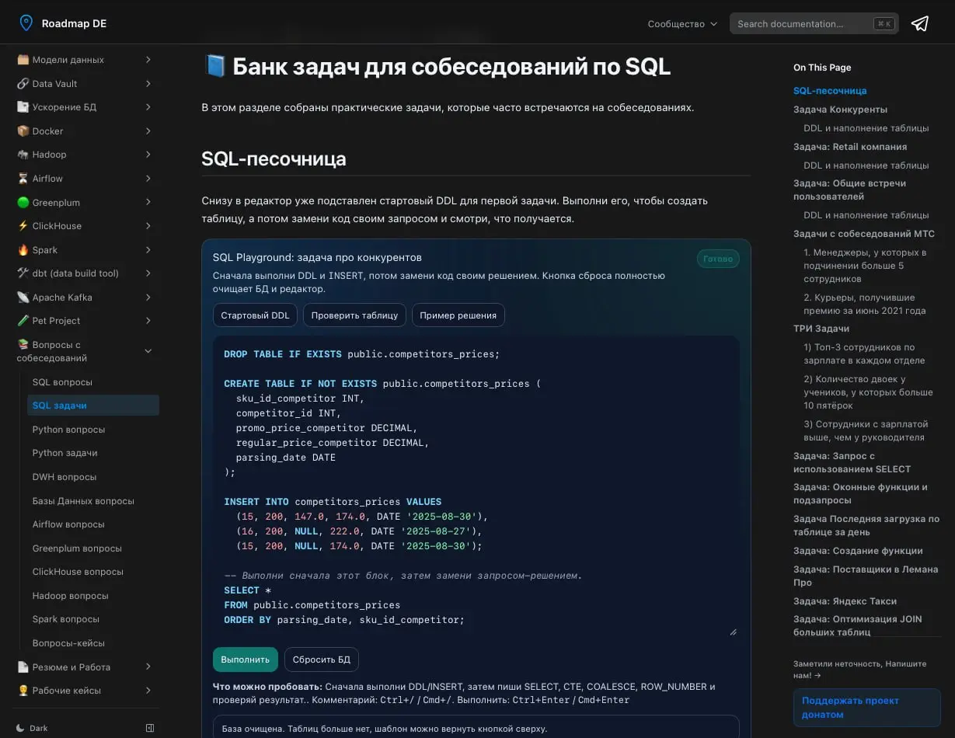Screen dimensions: 955x738
Task: Jump to Топ-3 сотрудников по зарплате item
Action: click(864, 353)
